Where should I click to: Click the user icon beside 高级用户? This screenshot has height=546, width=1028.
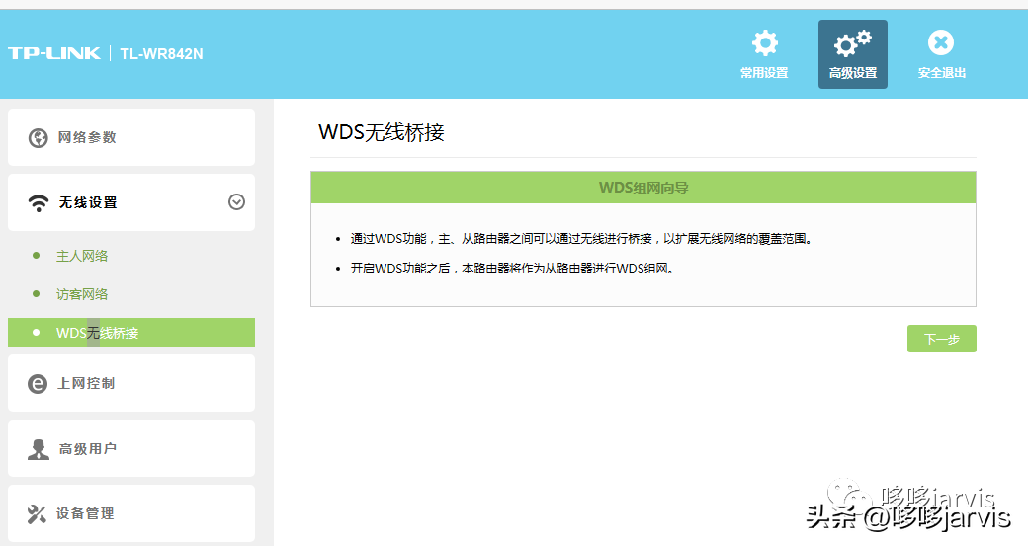pos(38,449)
